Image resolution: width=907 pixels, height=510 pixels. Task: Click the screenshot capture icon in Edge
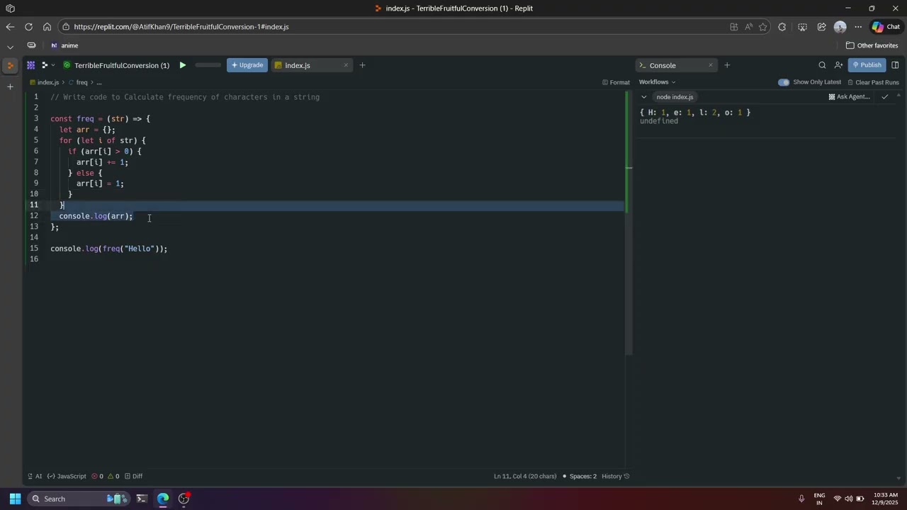[802, 27]
